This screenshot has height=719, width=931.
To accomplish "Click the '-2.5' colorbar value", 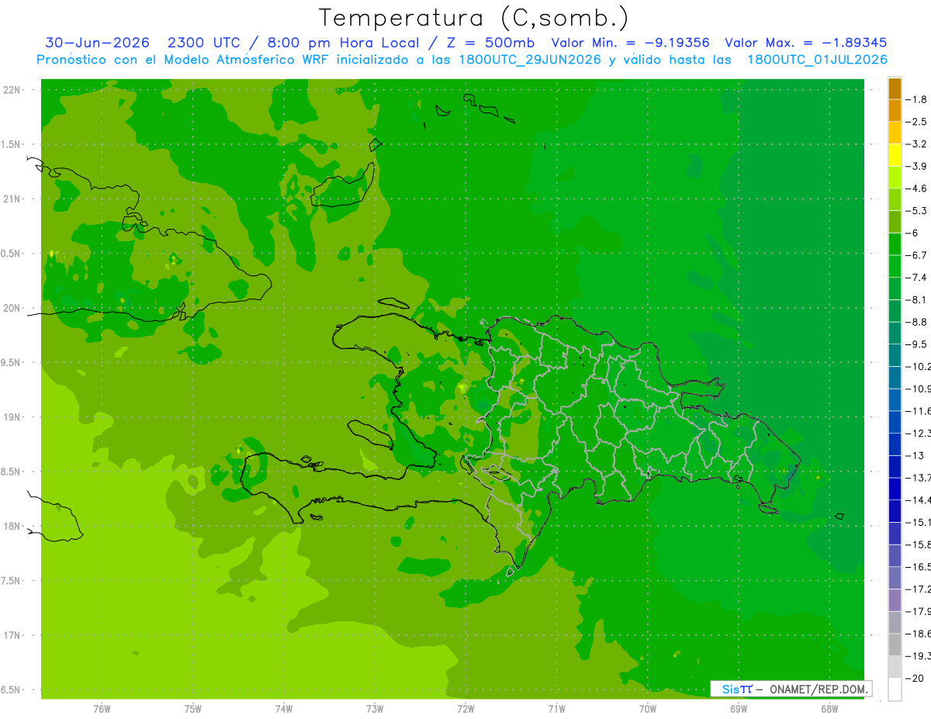I will [x=916, y=122].
